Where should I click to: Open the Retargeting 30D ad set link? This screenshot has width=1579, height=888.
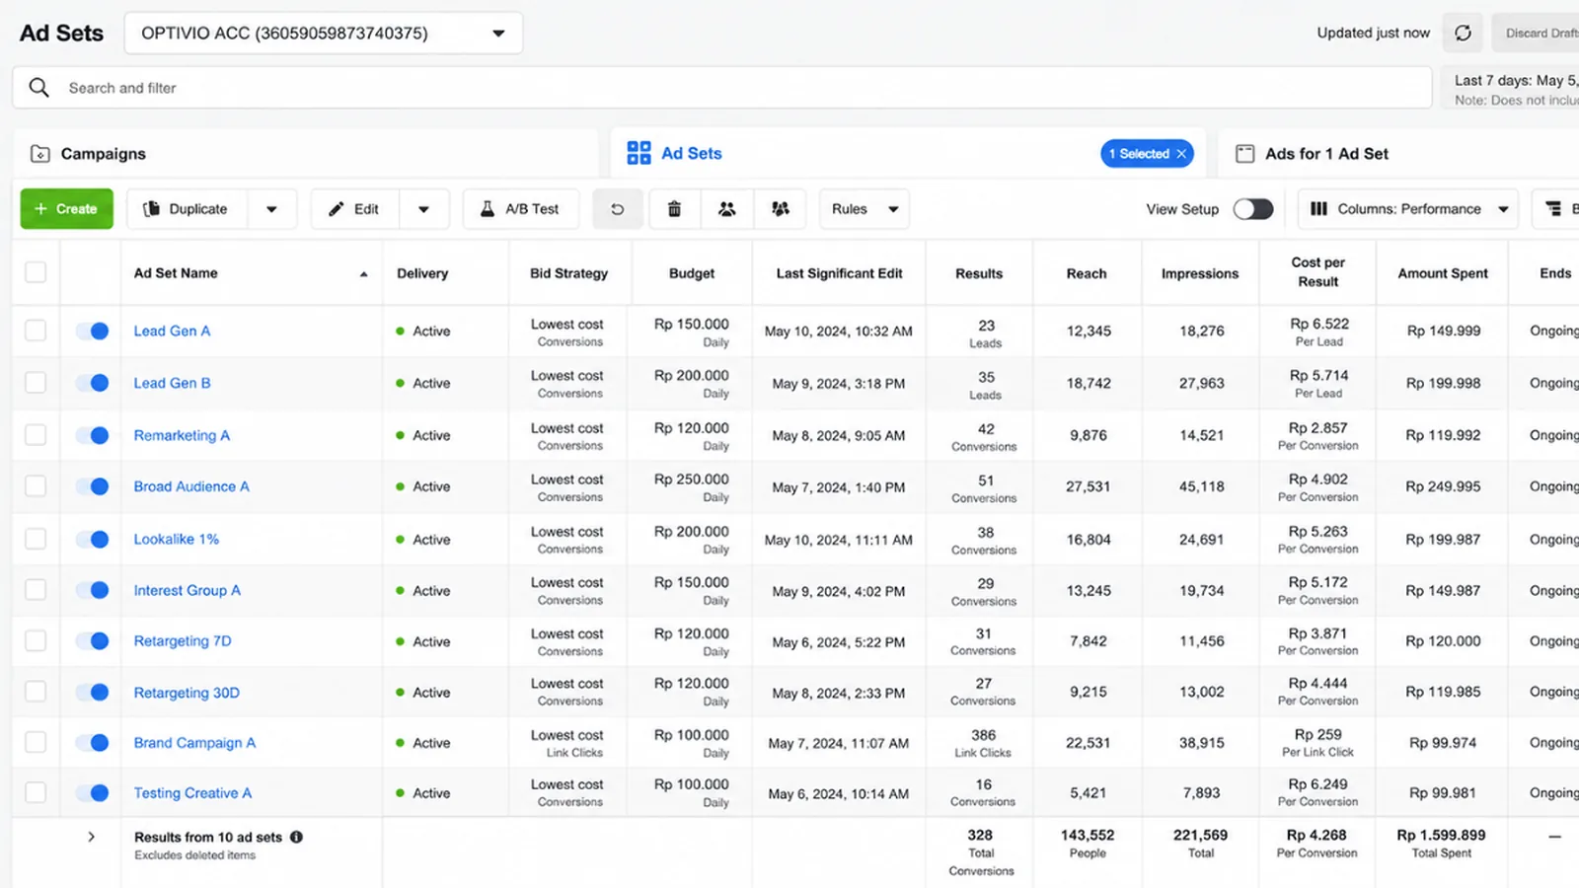(187, 693)
